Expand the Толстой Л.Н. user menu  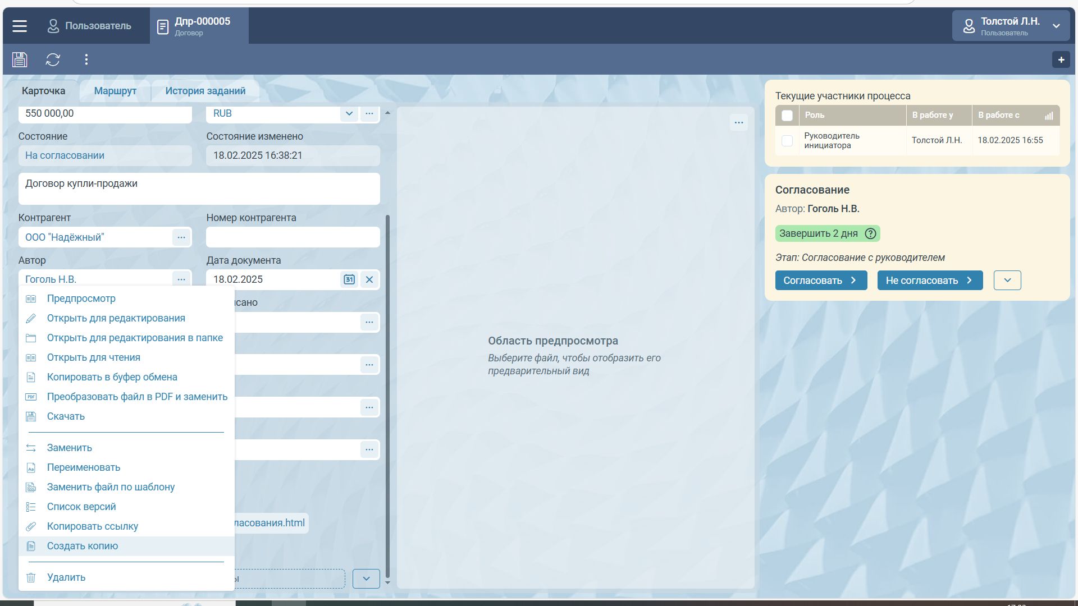coord(1056,26)
